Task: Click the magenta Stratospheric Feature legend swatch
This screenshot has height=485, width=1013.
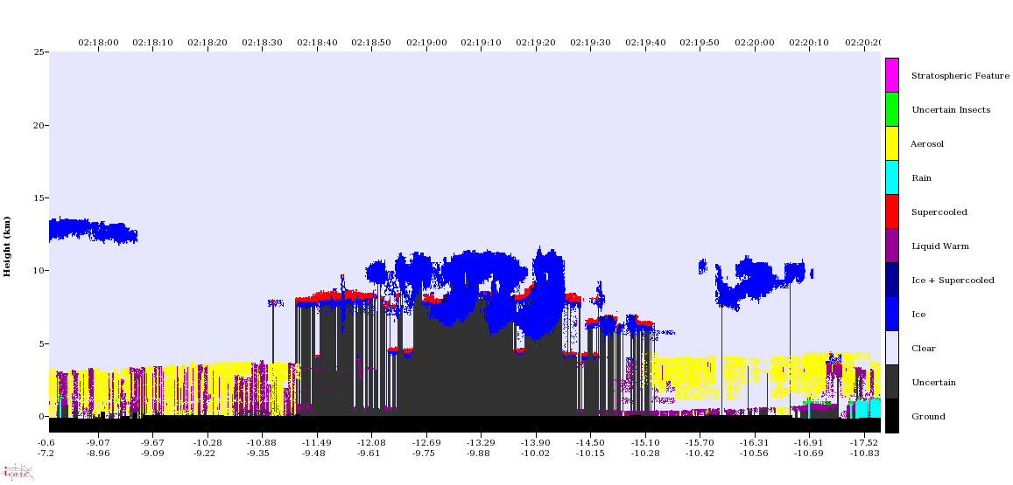Action: pos(891,75)
